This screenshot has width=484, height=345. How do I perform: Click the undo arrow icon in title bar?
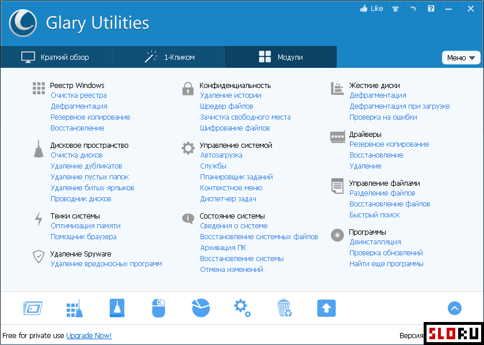point(413,9)
